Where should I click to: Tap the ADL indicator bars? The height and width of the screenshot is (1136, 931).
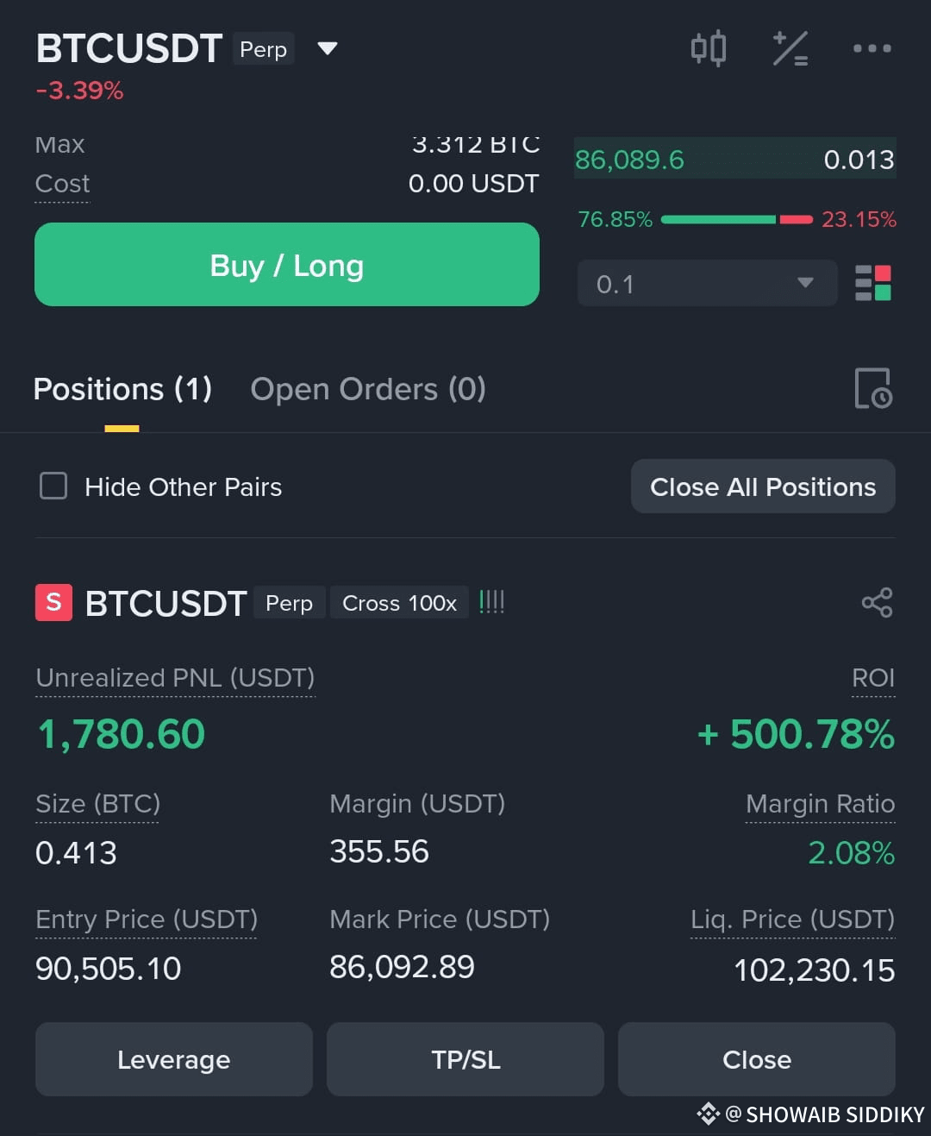(491, 602)
